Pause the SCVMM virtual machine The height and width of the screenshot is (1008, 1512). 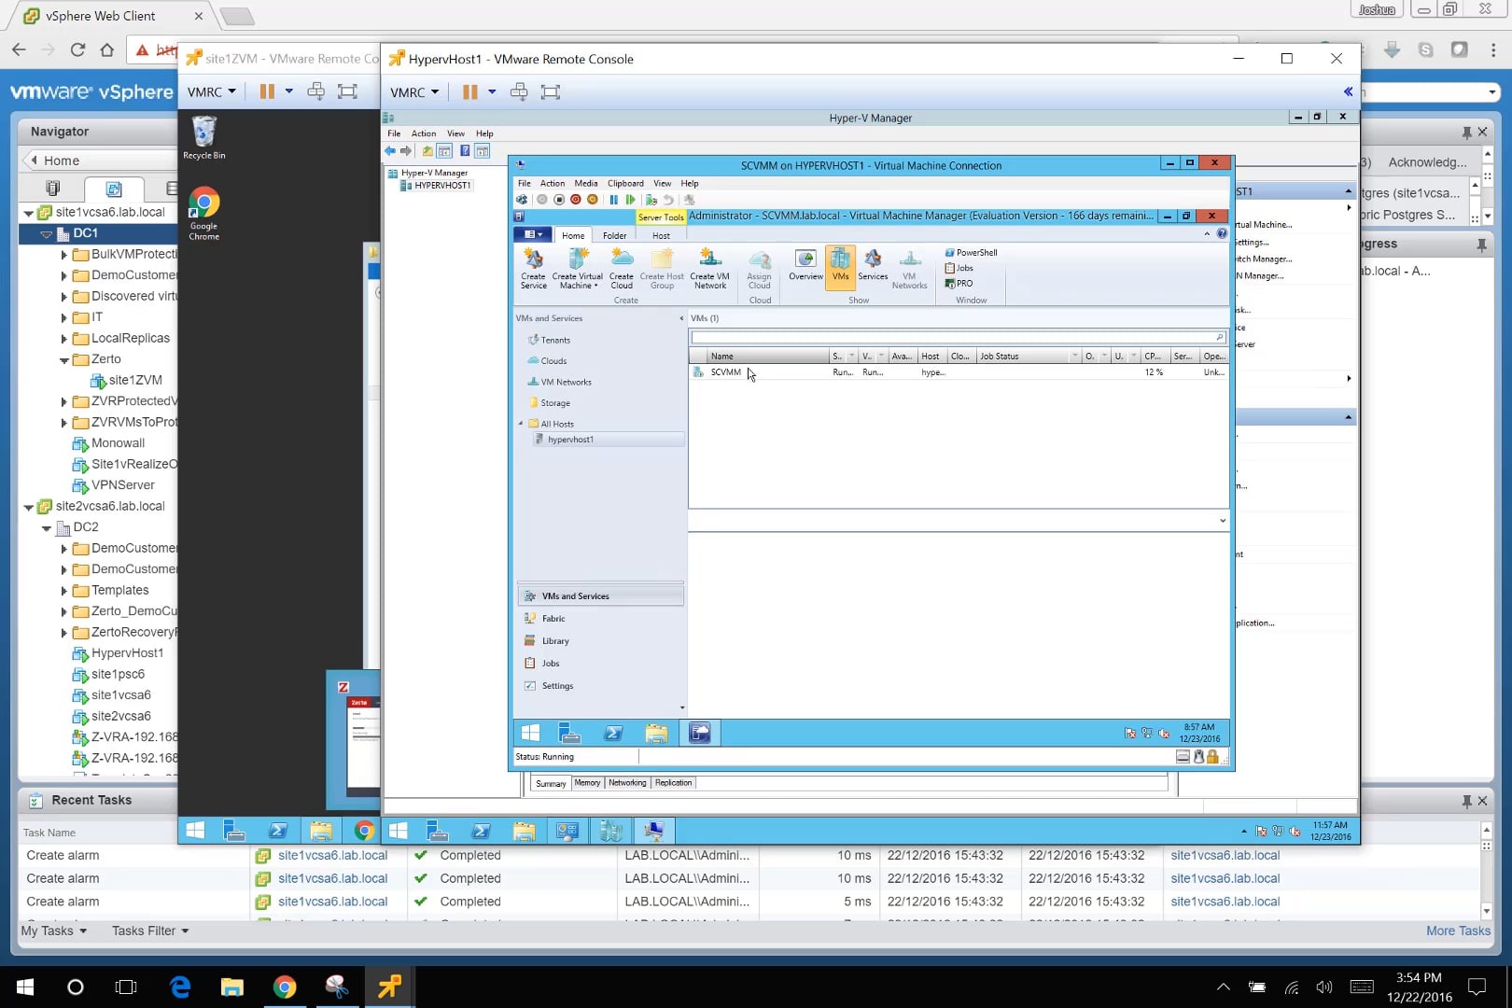coord(613,200)
